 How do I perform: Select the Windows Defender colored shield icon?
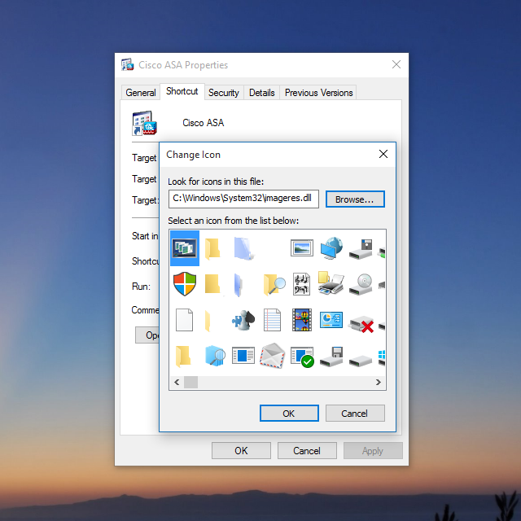click(x=185, y=284)
